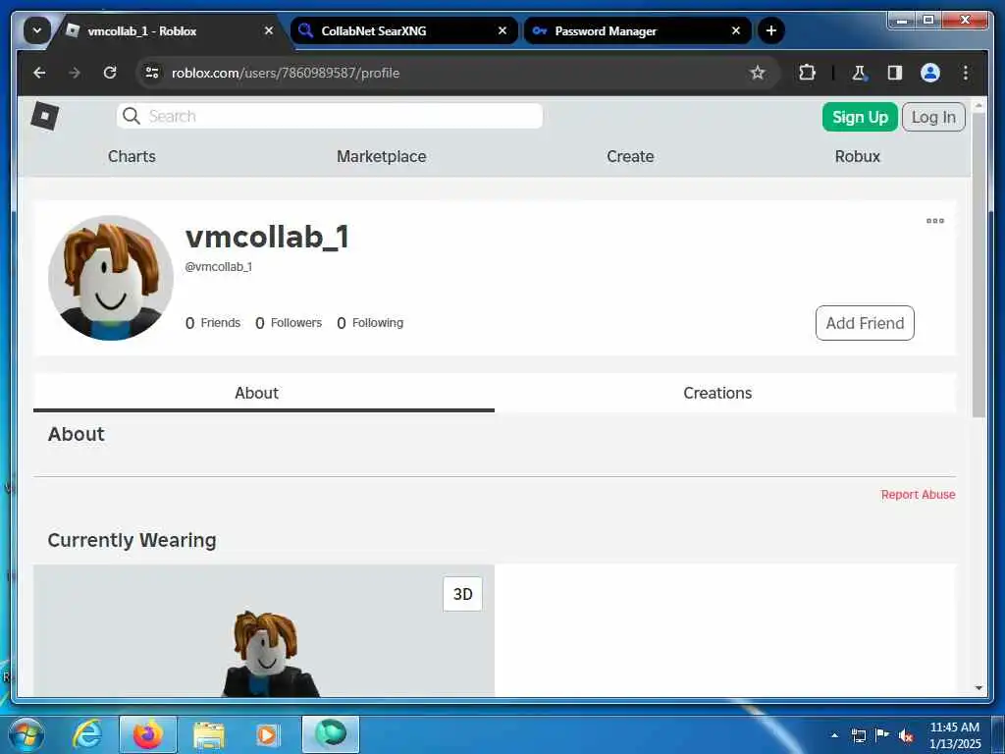Click the Log In button
The height and width of the screenshot is (754, 1005).
933,117
